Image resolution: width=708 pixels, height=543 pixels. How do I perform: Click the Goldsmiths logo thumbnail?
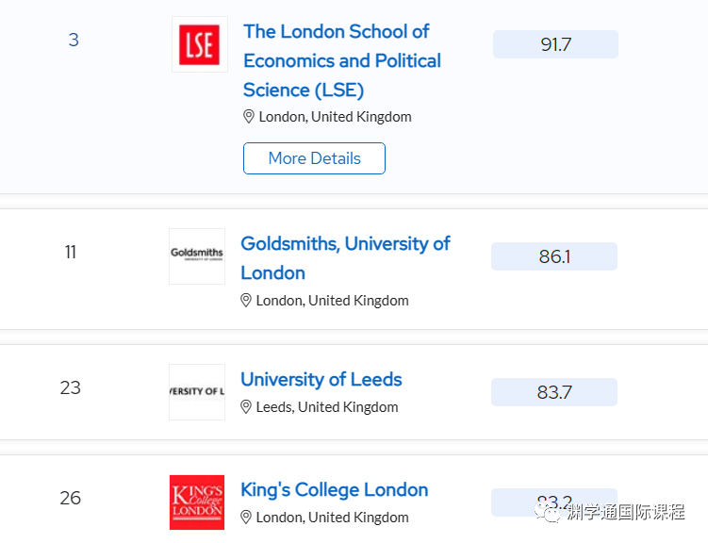coord(197,256)
